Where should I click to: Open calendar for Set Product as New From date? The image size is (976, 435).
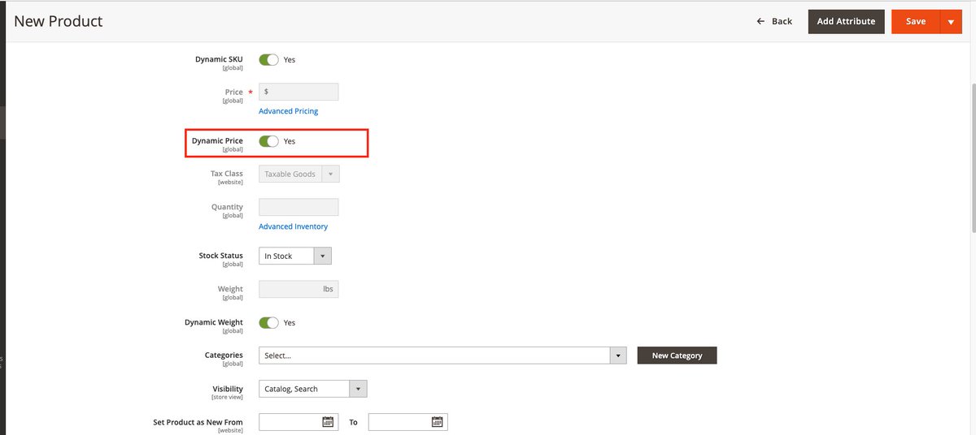(328, 422)
